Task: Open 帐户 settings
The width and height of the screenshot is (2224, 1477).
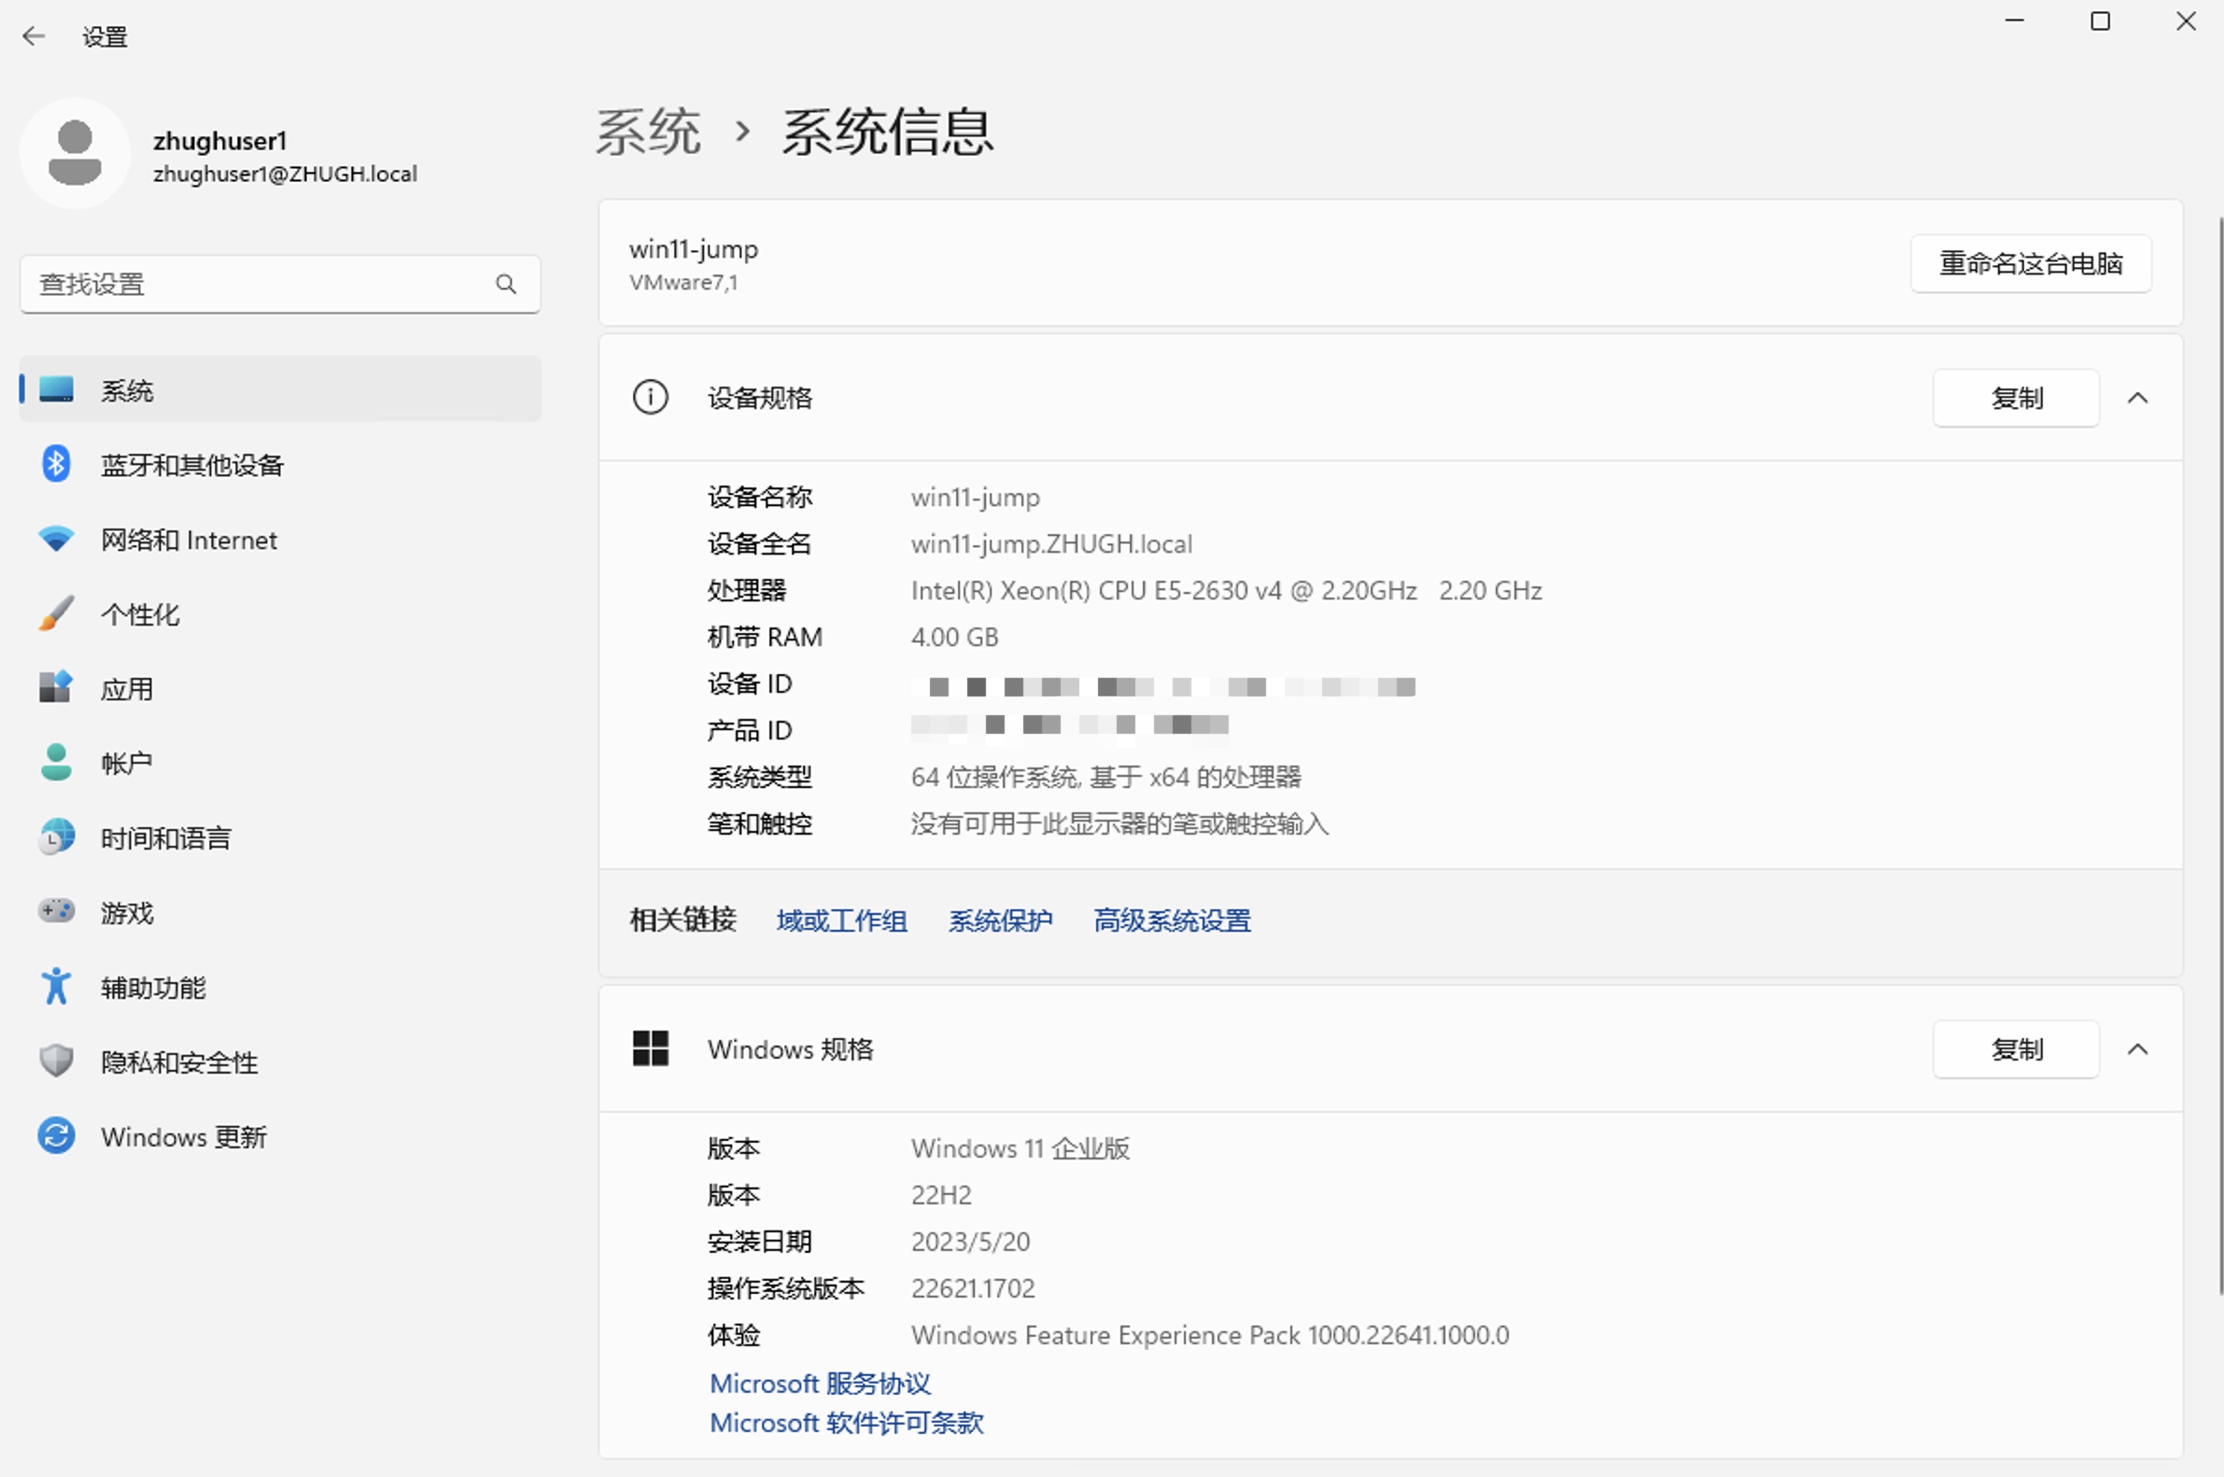Action: pyautogui.click(x=281, y=762)
